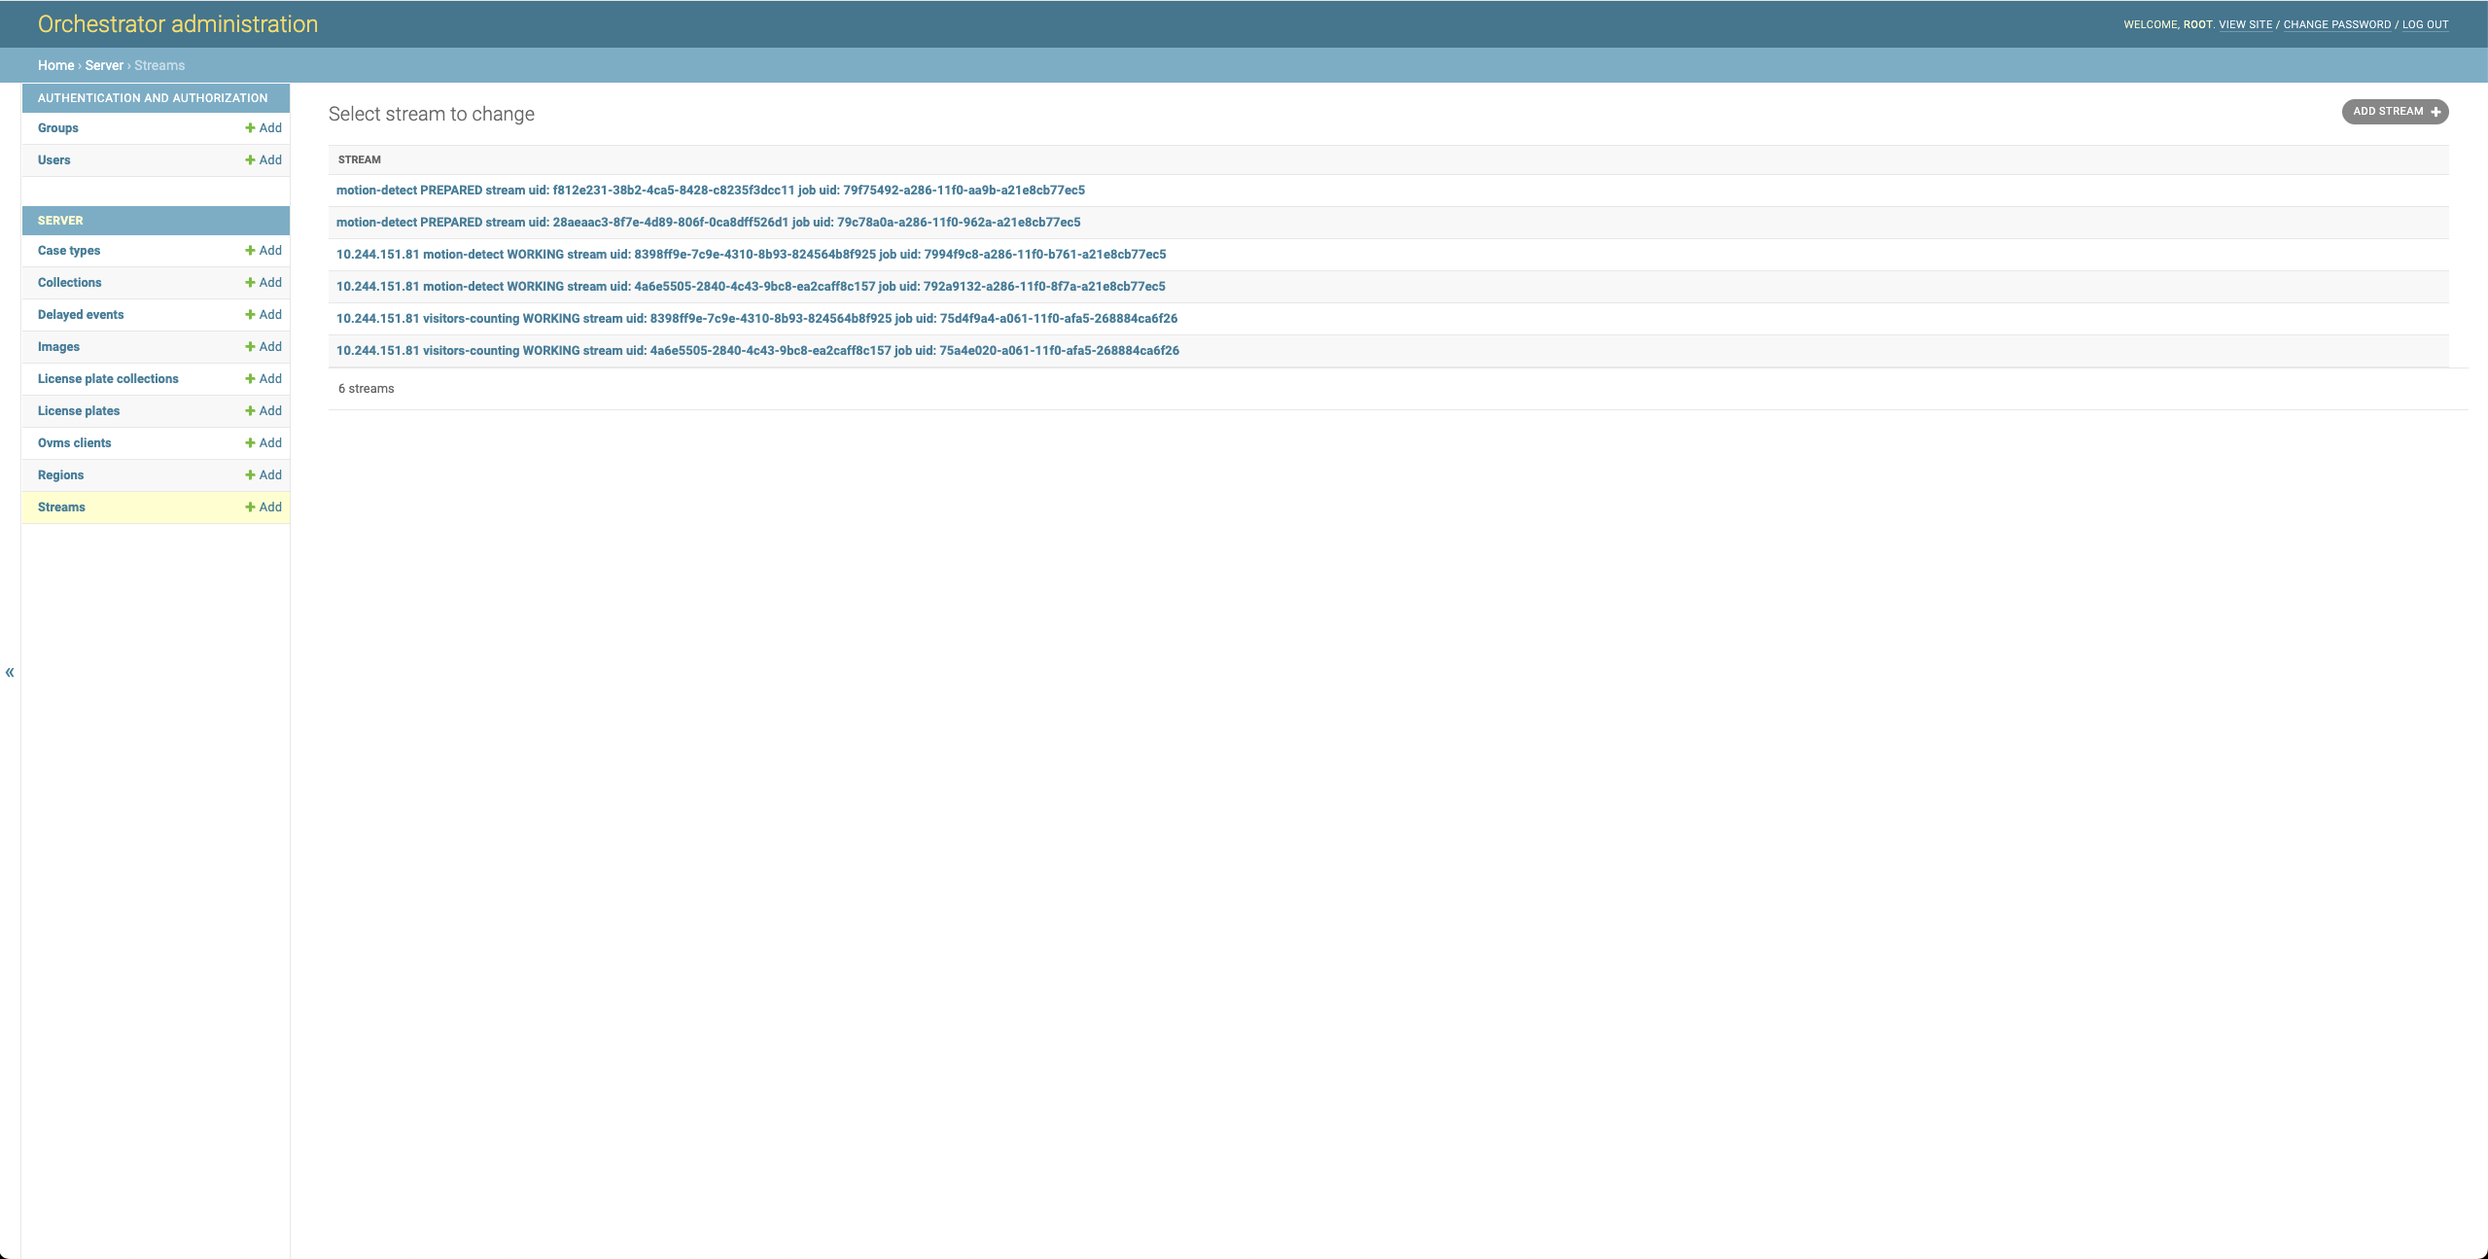Image resolution: width=2488 pixels, height=1259 pixels.
Task: Click the Add icon beside Collections
Action: (x=263, y=282)
